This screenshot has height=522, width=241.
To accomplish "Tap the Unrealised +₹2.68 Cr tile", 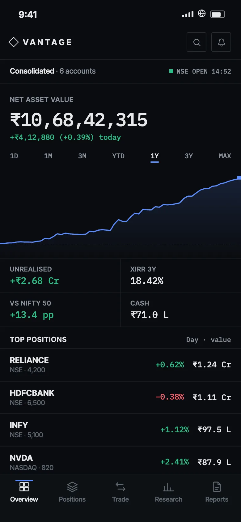I will tap(60, 276).
